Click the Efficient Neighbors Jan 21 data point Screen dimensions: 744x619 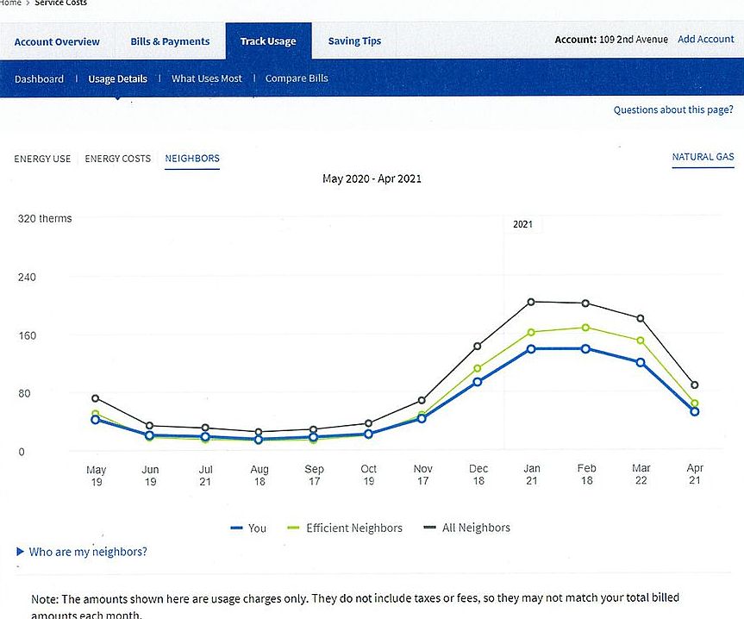531,333
